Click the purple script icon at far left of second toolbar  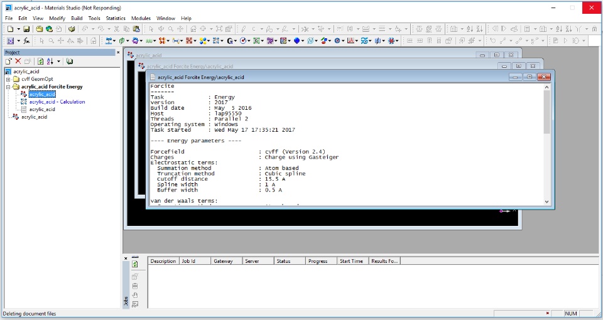click(11, 41)
